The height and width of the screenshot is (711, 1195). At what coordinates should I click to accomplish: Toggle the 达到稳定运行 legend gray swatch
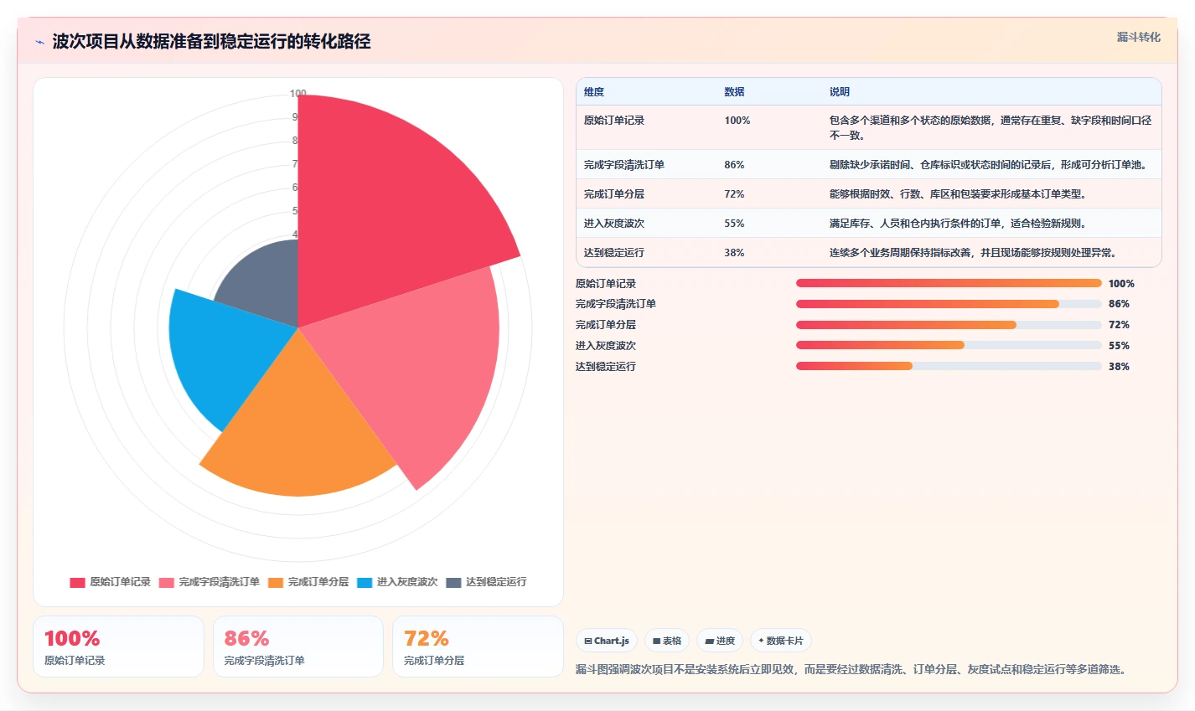[x=453, y=582]
